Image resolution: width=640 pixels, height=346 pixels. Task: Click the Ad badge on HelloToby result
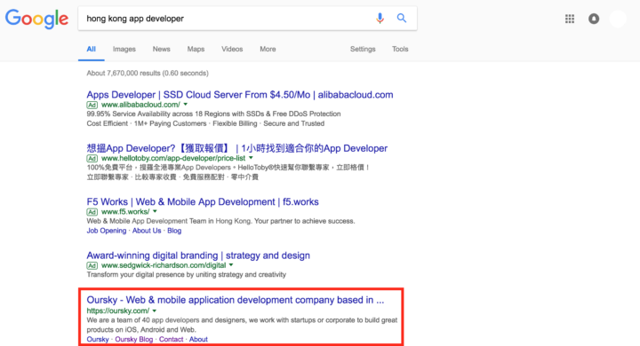(92, 159)
